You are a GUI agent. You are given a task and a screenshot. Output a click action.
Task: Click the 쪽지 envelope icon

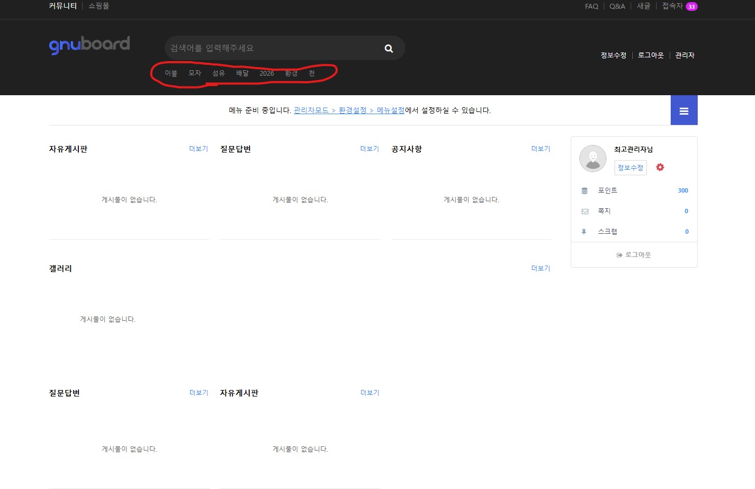[x=585, y=211]
